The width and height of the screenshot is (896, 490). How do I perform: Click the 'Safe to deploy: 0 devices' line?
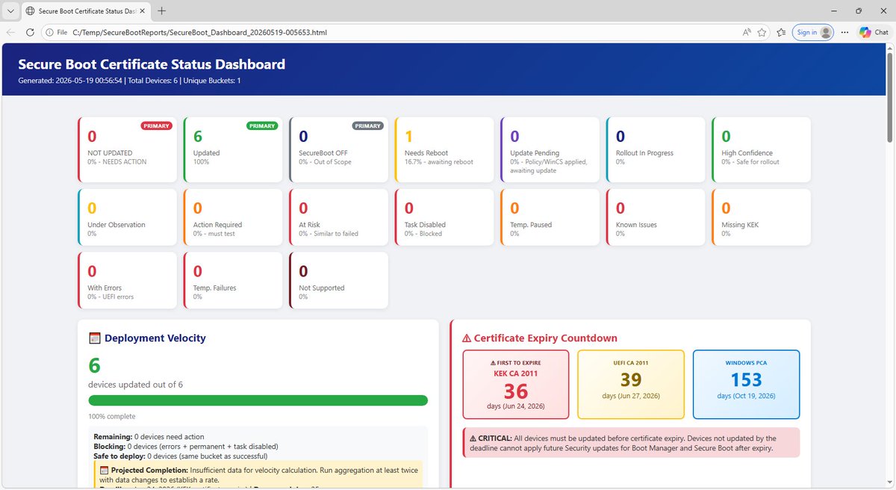pos(181,456)
